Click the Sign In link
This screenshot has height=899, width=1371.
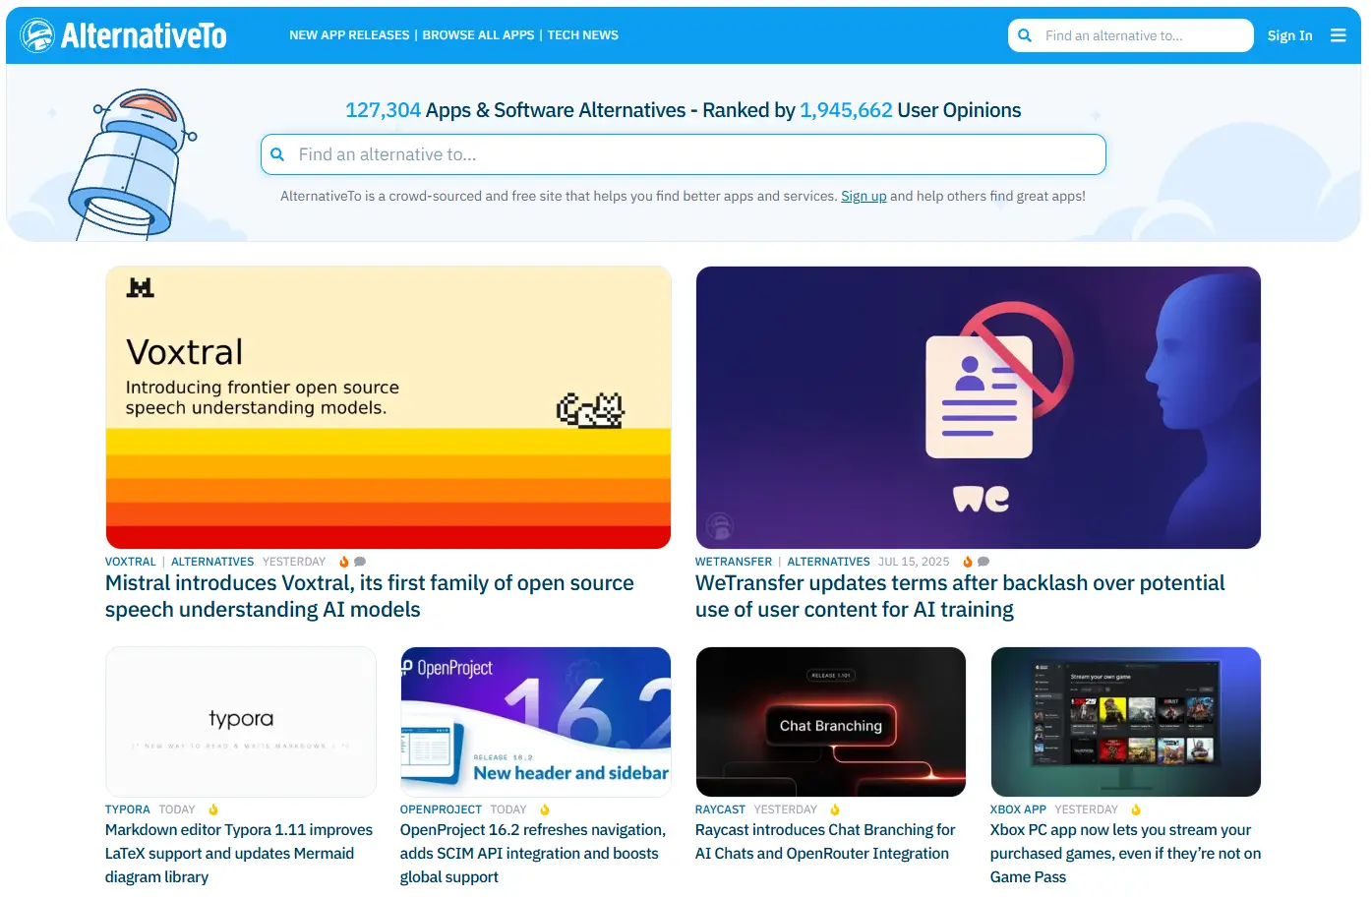(1289, 35)
